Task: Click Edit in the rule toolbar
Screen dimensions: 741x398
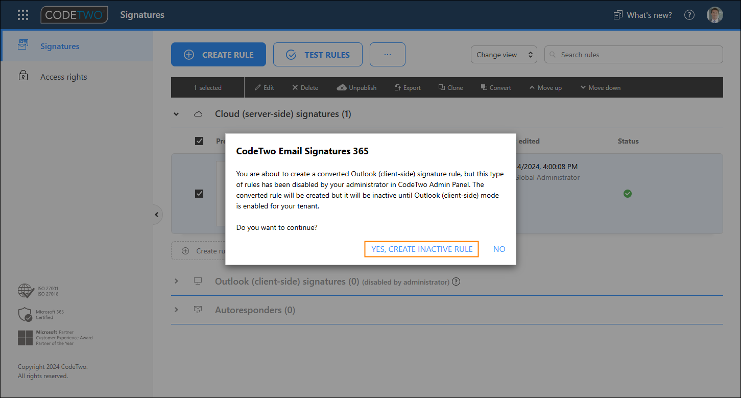Action: (x=265, y=88)
